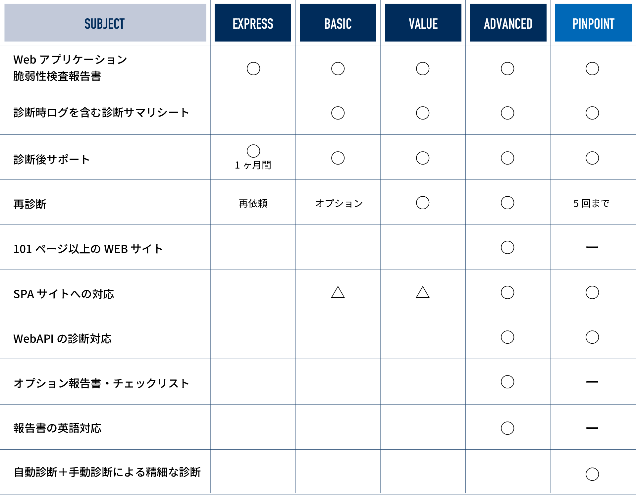The height and width of the screenshot is (495, 636).
Task: Open the VALUE plan header
Action: [x=423, y=23]
